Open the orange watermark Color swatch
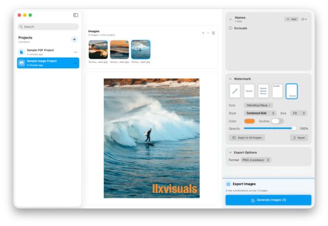Screen dimensions: 328x226 [x=249, y=121]
